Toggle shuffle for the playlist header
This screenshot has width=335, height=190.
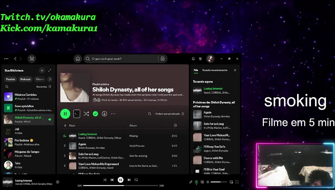click(x=86, y=114)
